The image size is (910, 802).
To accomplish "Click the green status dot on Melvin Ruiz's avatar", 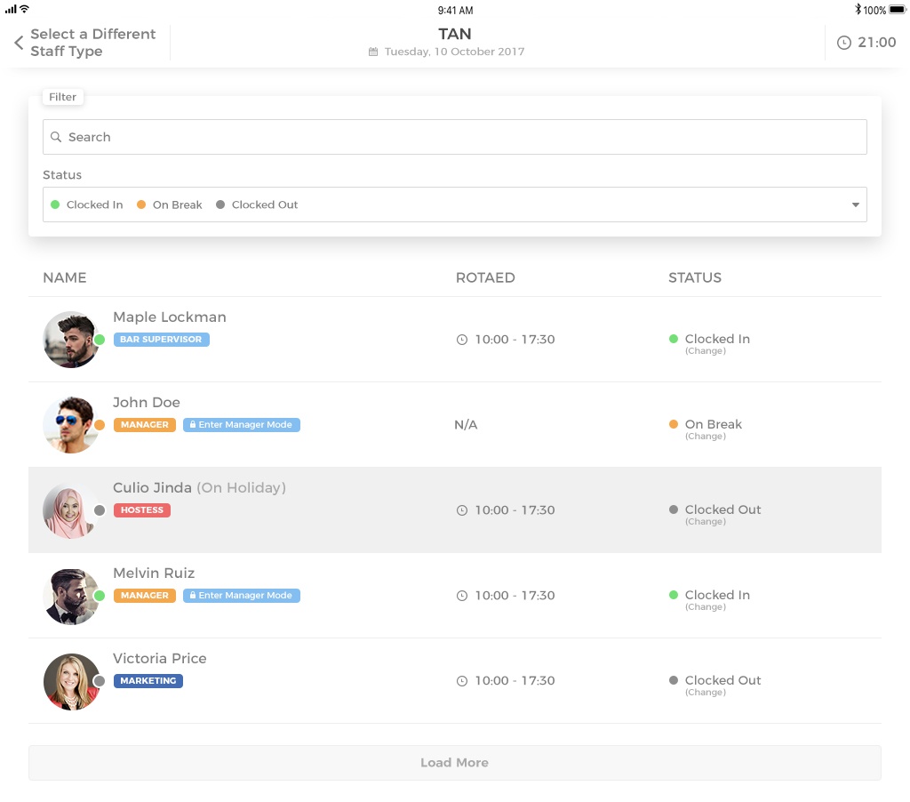I will click(100, 596).
